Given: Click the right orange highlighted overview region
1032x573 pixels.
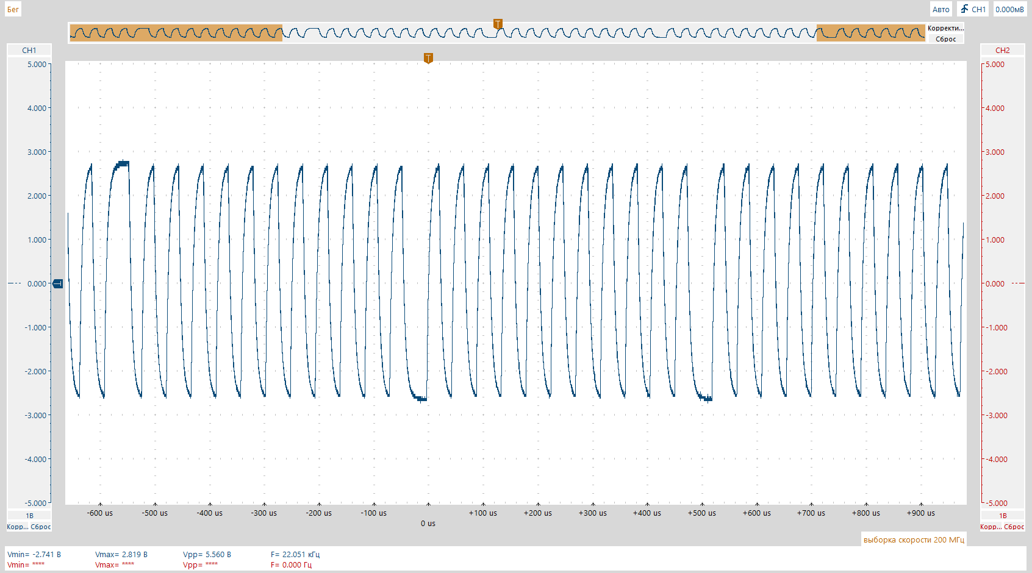Looking at the screenshot, I should pyautogui.click(x=871, y=33).
